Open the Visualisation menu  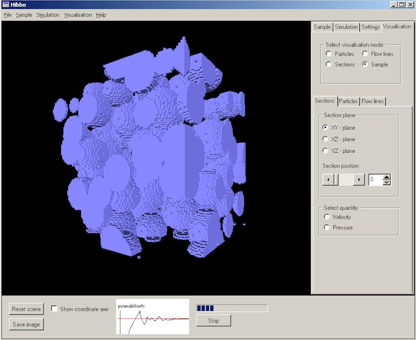pyautogui.click(x=78, y=15)
